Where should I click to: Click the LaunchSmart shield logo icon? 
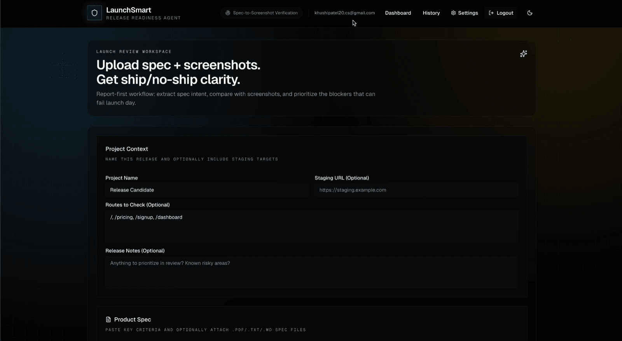pyautogui.click(x=94, y=13)
